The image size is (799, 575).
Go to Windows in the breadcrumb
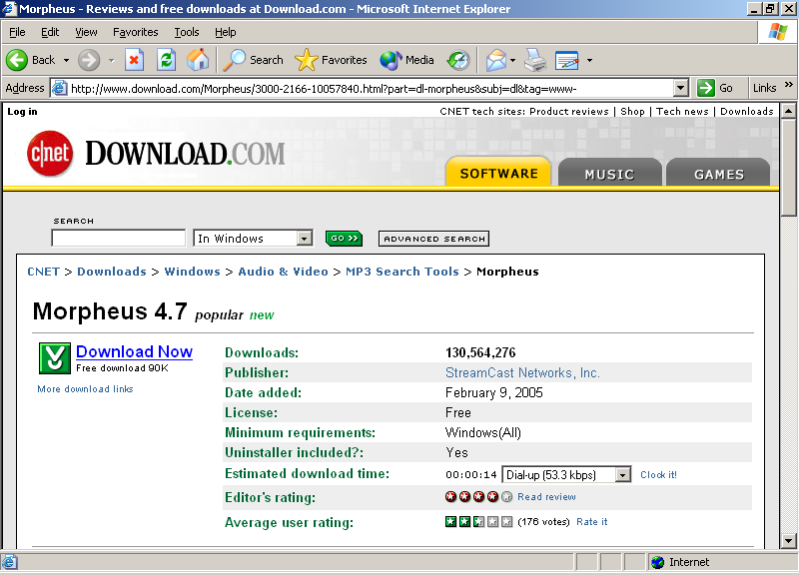coord(192,272)
